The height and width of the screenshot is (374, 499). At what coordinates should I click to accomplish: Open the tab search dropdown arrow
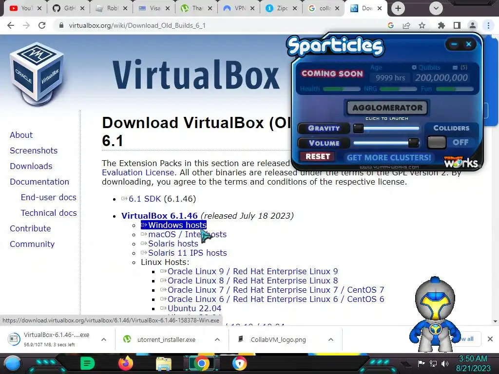click(x=436, y=8)
